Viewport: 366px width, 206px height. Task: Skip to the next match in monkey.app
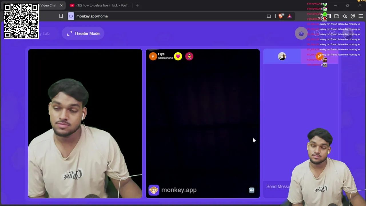click(252, 190)
